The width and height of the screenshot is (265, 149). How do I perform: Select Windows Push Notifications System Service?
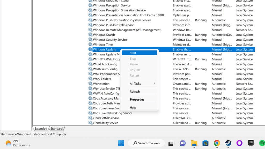122,20
